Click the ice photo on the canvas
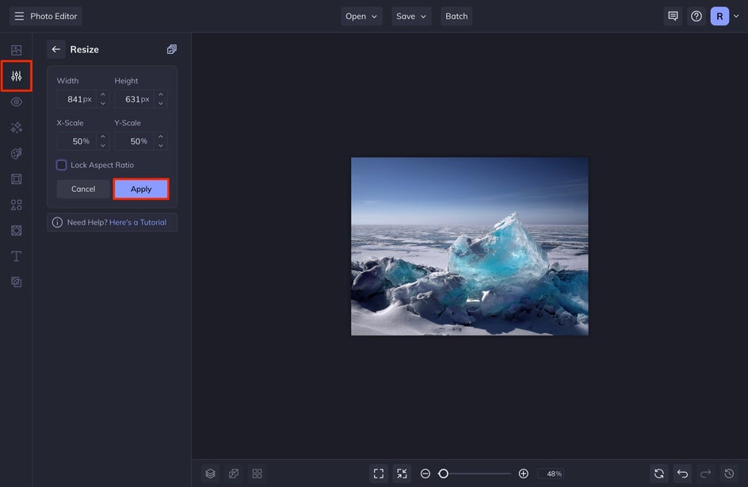Viewport: 748px width, 487px height. pyautogui.click(x=469, y=247)
